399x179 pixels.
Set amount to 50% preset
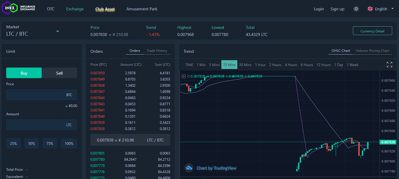pos(32,144)
